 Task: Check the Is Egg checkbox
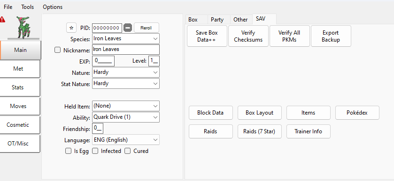68,151
